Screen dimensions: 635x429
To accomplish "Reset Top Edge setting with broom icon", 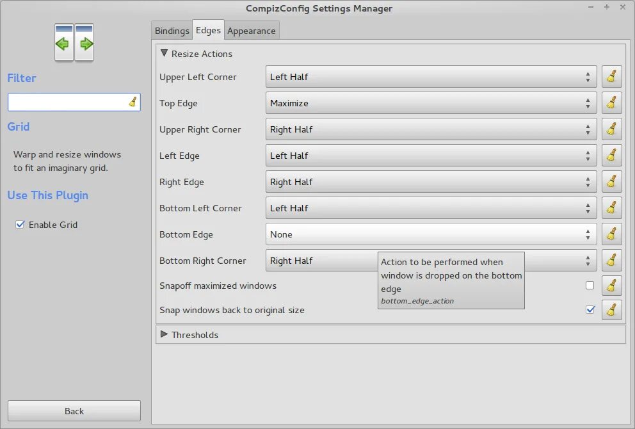I will point(611,103).
